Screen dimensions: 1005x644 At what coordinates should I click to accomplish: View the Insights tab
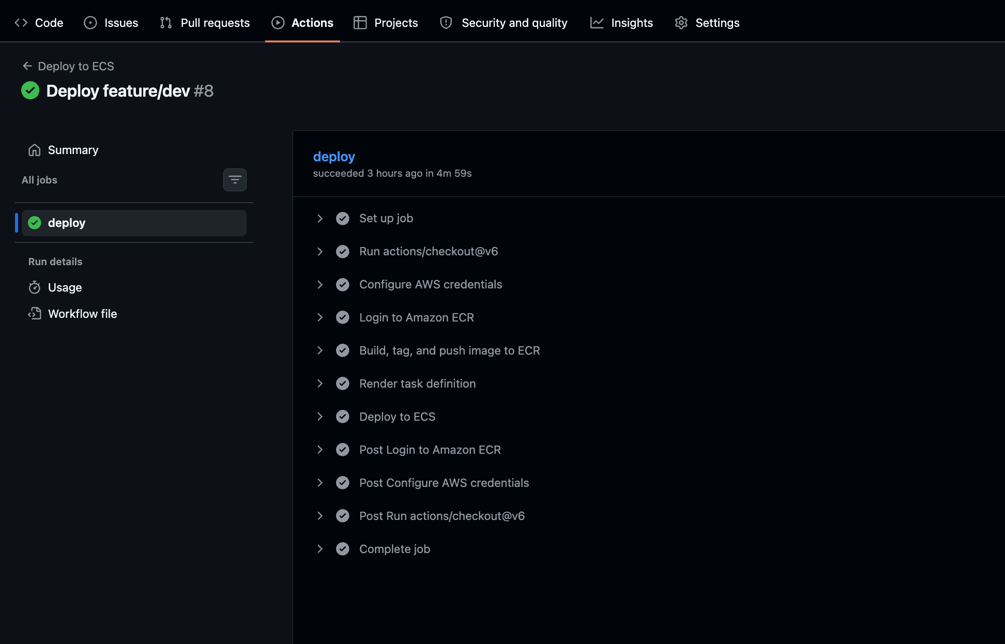[621, 23]
